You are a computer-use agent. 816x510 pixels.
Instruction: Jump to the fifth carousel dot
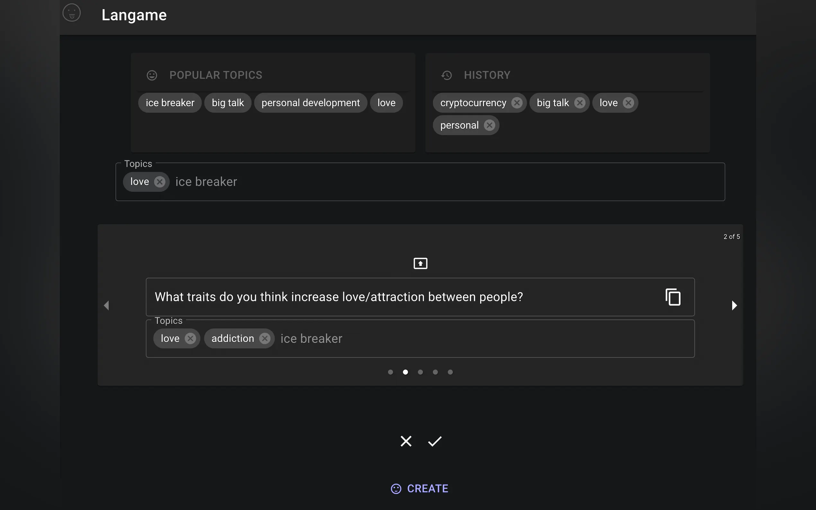point(450,372)
